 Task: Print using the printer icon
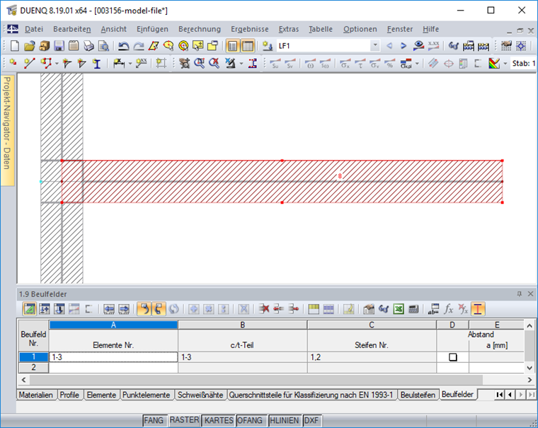click(88, 45)
